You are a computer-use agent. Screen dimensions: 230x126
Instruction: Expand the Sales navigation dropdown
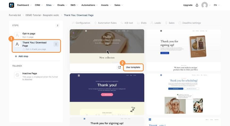(118, 5)
